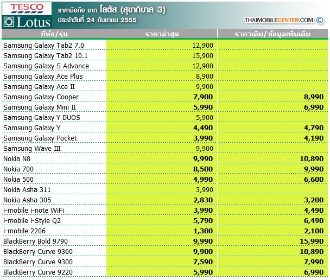Select i-mobile 2206
This screenshot has width=330, height=280.
point(24,231)
